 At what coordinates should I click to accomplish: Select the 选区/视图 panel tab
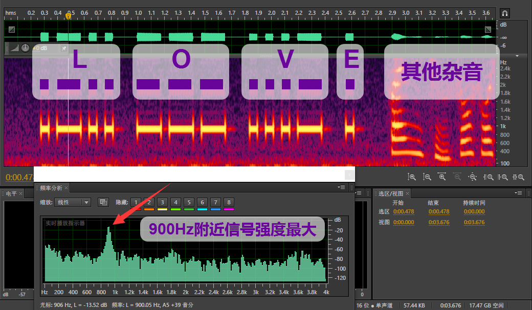click(390, 194)
